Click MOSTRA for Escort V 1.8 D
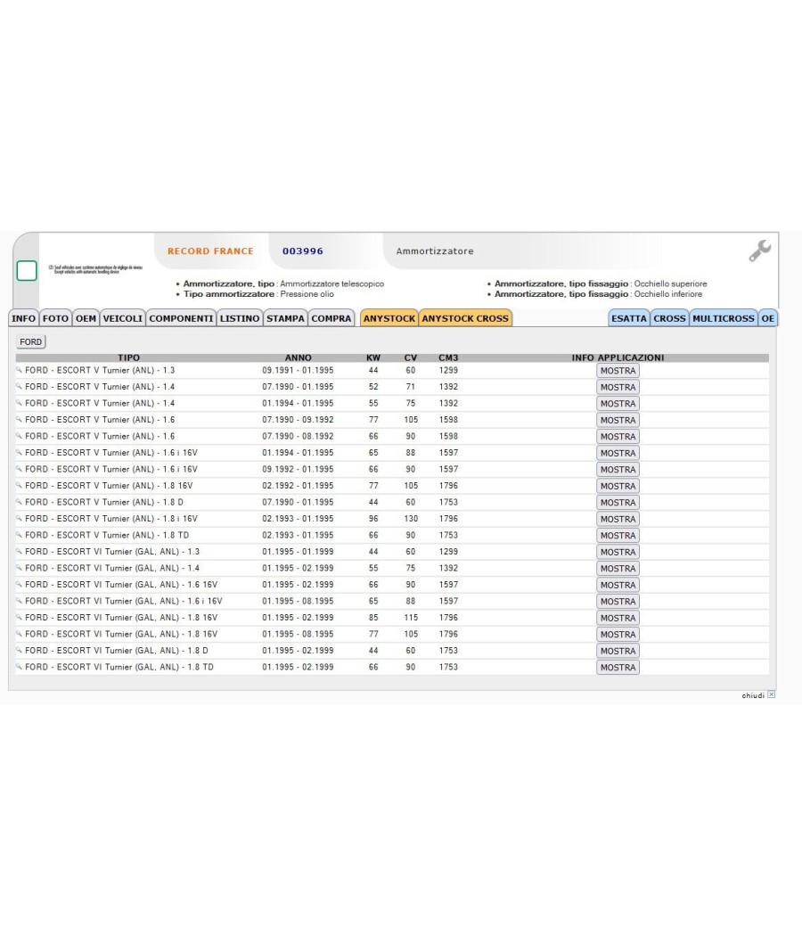 coord(618,503)
